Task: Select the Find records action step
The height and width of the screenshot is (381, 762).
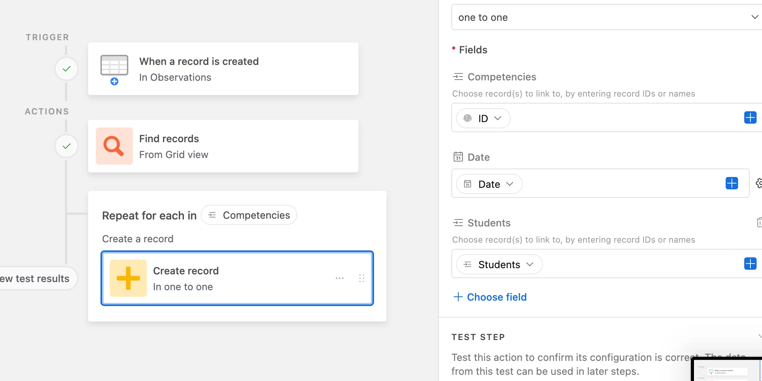Action: point(223,146)
